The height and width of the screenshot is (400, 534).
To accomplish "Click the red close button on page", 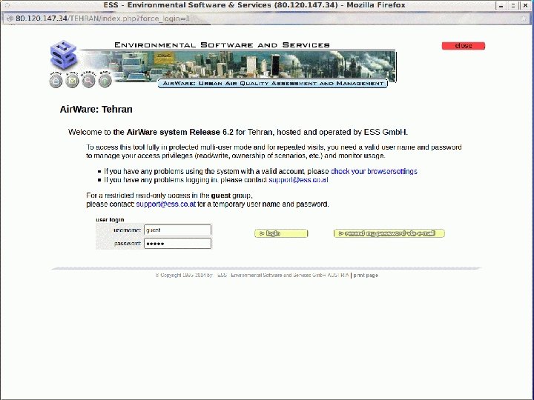I will 463,46.
